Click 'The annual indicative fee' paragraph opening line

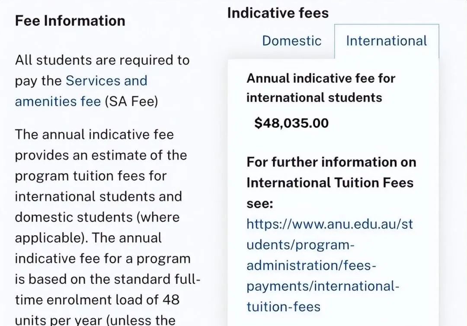pyautogui.click(x=94, y=134)
